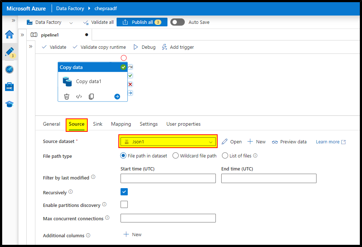The height and width of the screenshot is (247, 362).
Task: Clone the Copy data1 activity with the copy icon
Action: tap(91, 96)
